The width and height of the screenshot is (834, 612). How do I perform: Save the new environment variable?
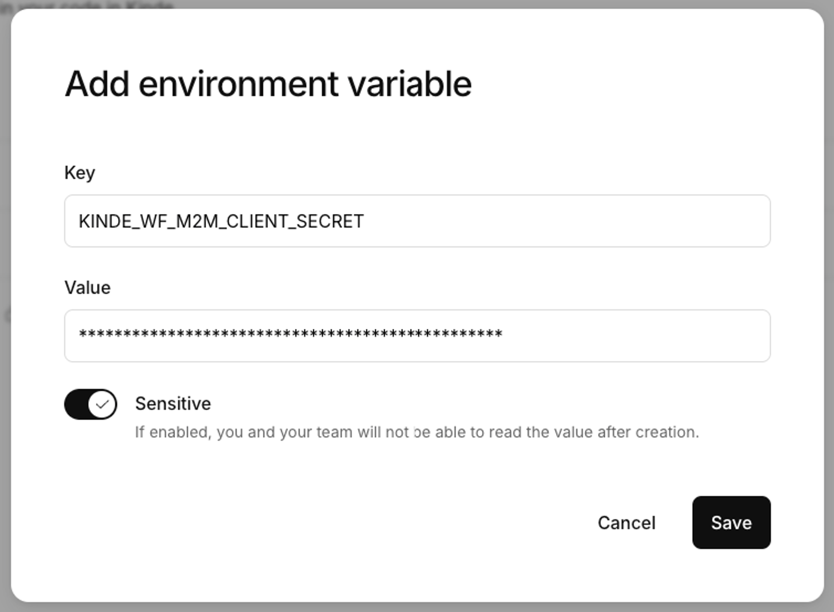pyautogui.click(x=731, y=523)
